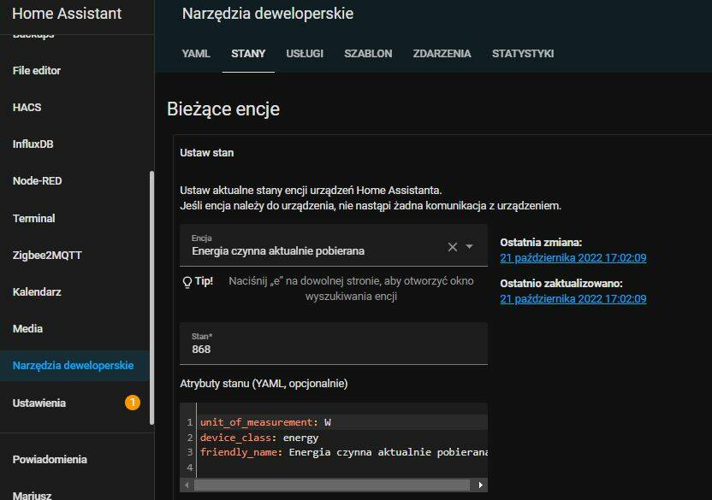The height and width of the screenshot is (500, 712).
Task: Clear the selected entity with the X icon
Action: (452, 247)
